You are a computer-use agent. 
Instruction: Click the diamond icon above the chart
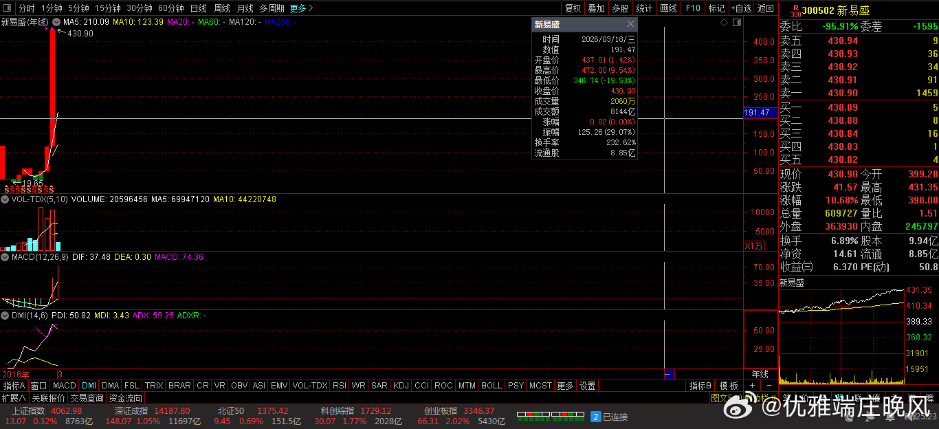click(724, 22)
